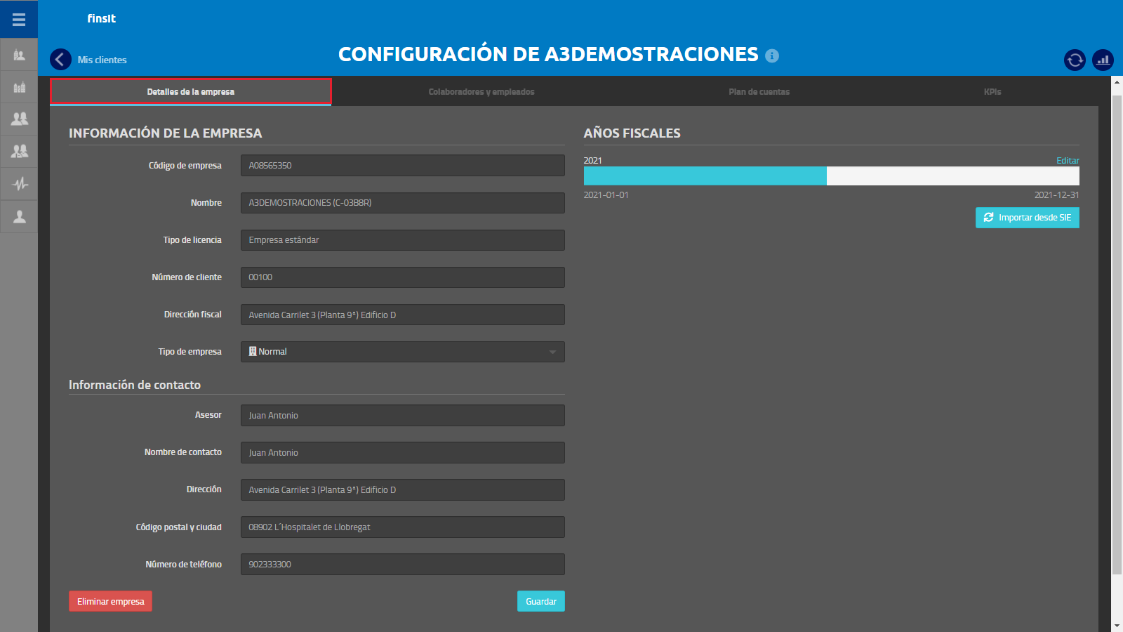Open the pulse activity sidebar icon
This screenshot has width=1123, height=632.
pyautogui.click(x=19, y=184)
